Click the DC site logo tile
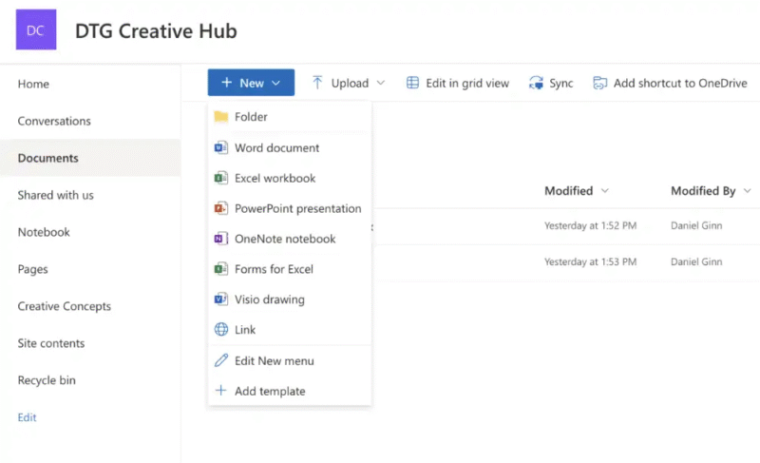Screen dimensions: 760x463 pyautogui.click(x=35, y=30)
